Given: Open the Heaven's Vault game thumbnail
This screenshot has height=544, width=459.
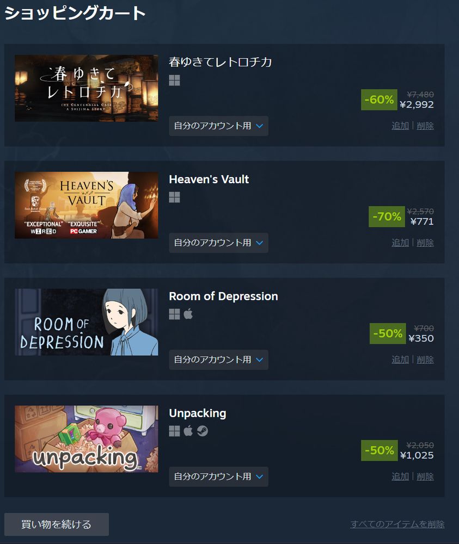Looking at the screenshot, I should tap(87, 205).
